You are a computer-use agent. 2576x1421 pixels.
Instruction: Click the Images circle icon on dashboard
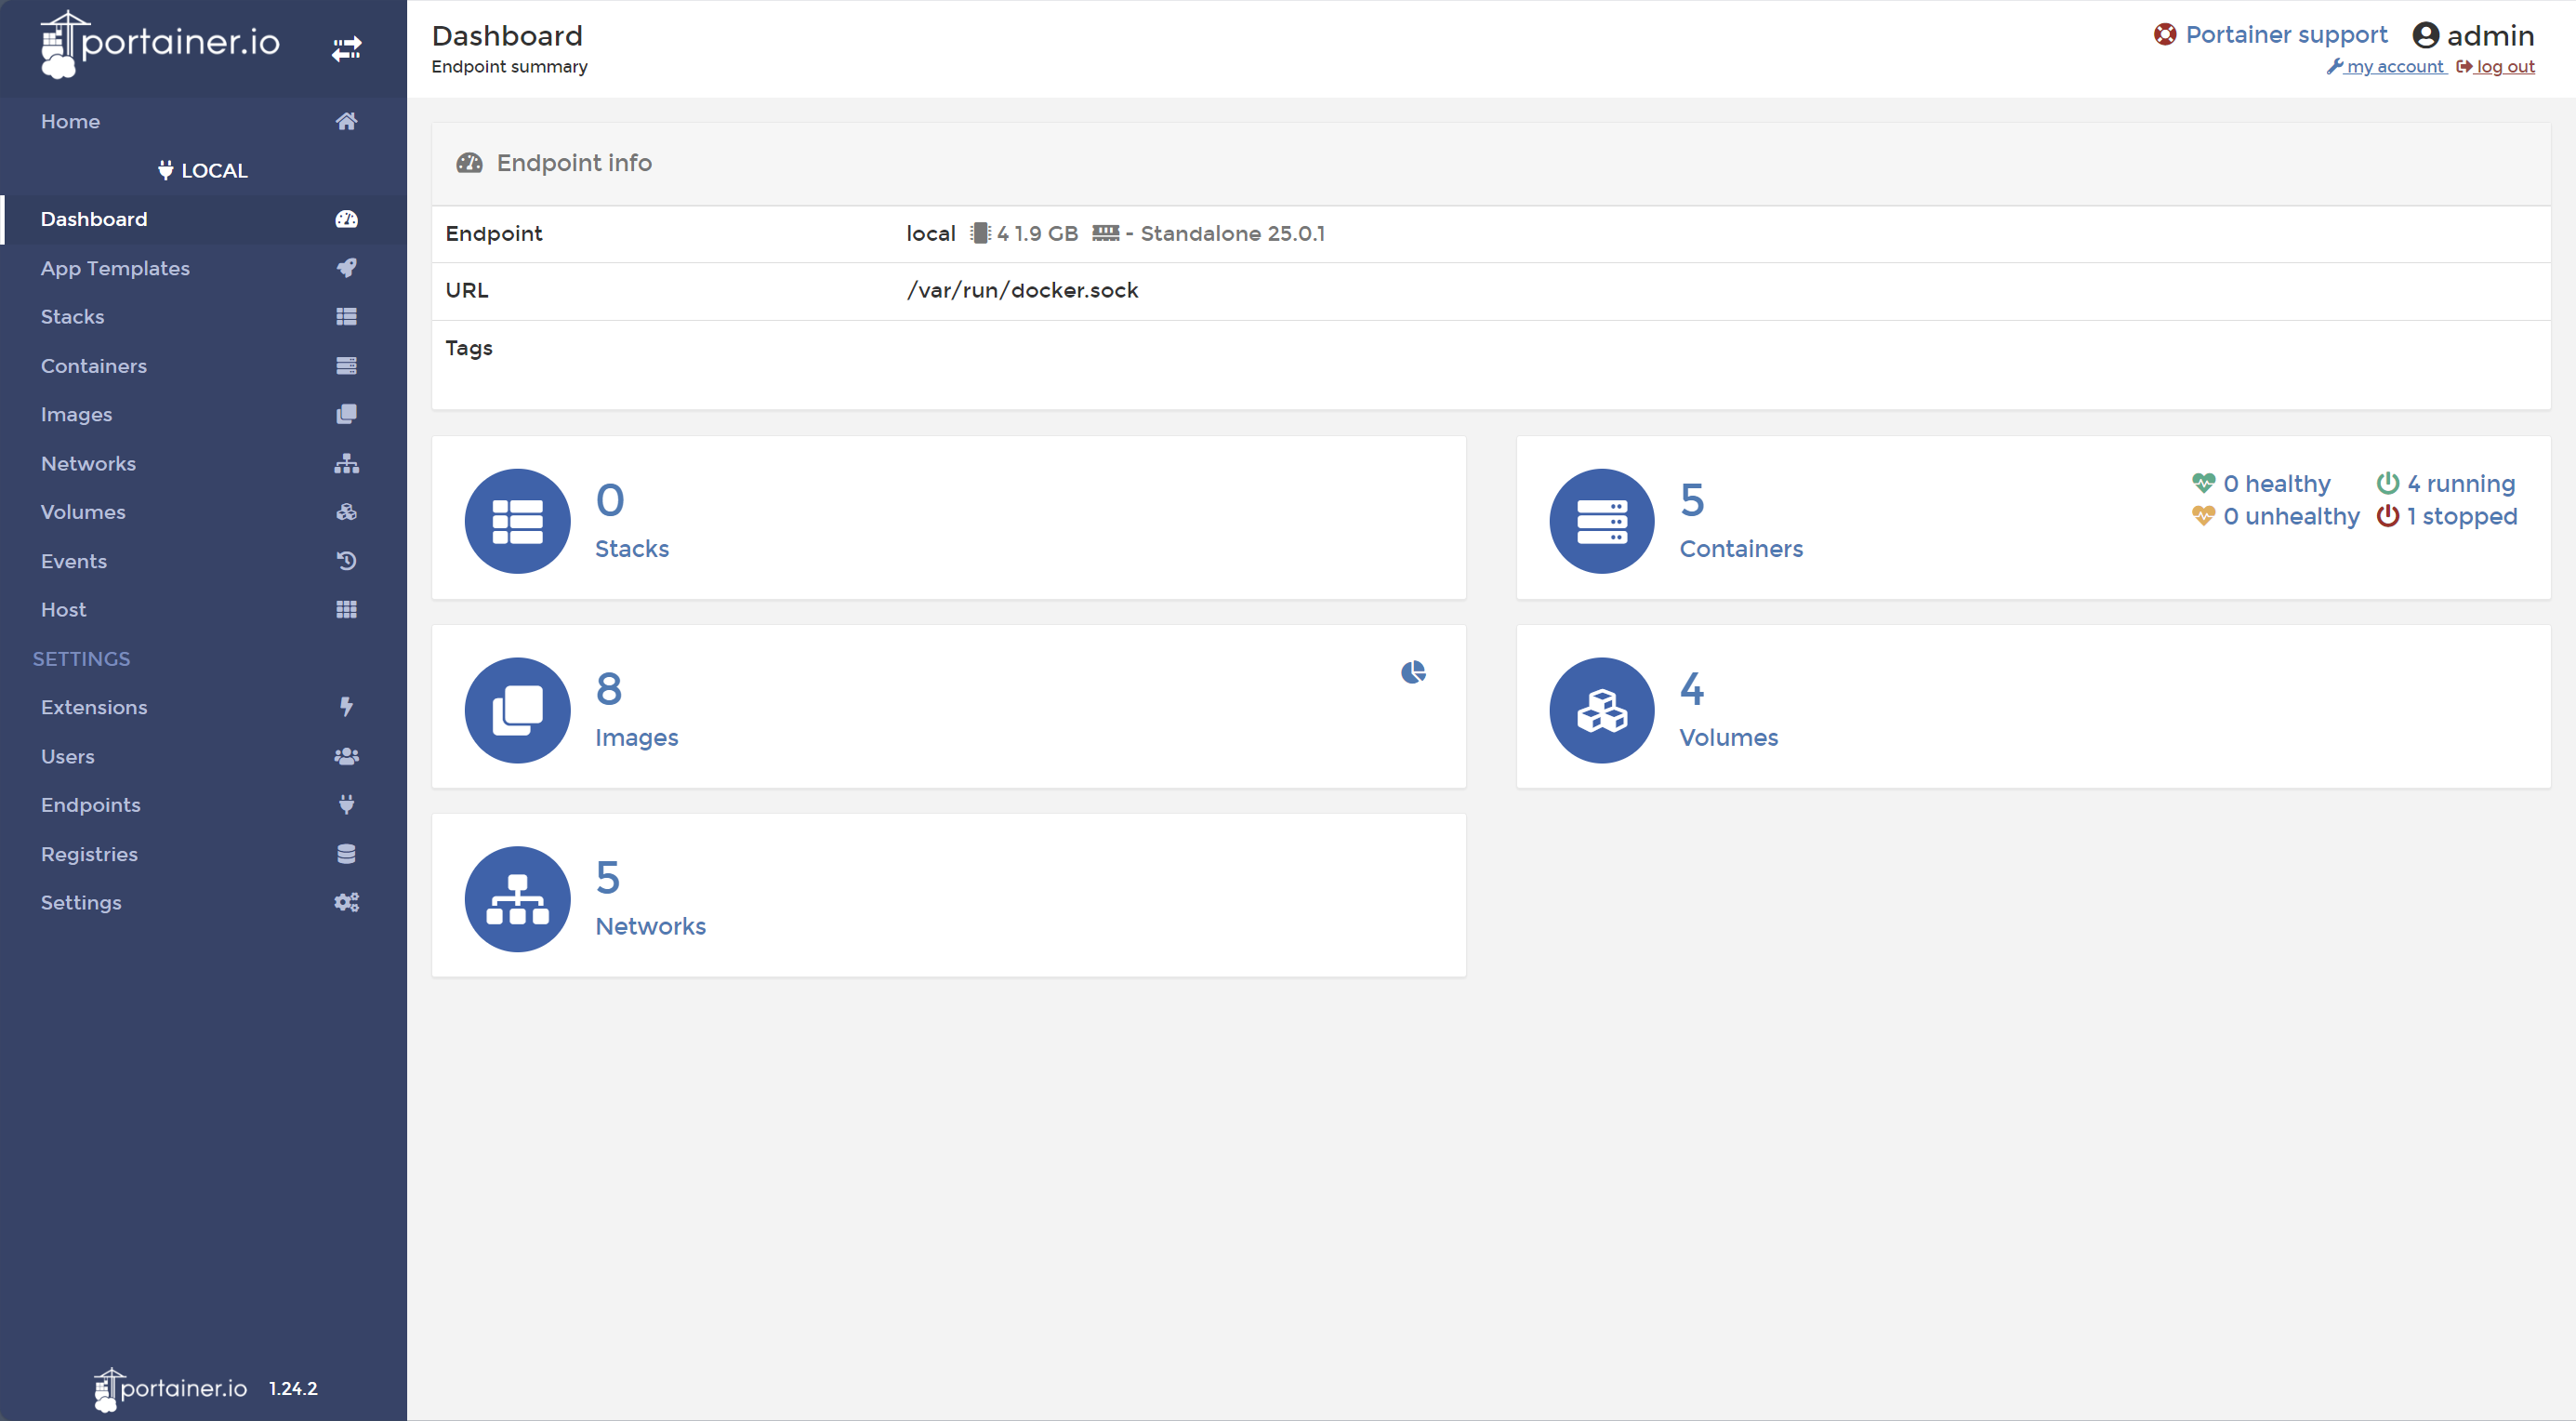(517, 710)
